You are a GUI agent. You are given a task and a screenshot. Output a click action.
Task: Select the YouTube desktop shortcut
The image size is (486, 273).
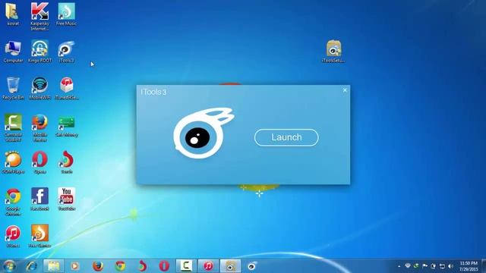pos(66,199)
